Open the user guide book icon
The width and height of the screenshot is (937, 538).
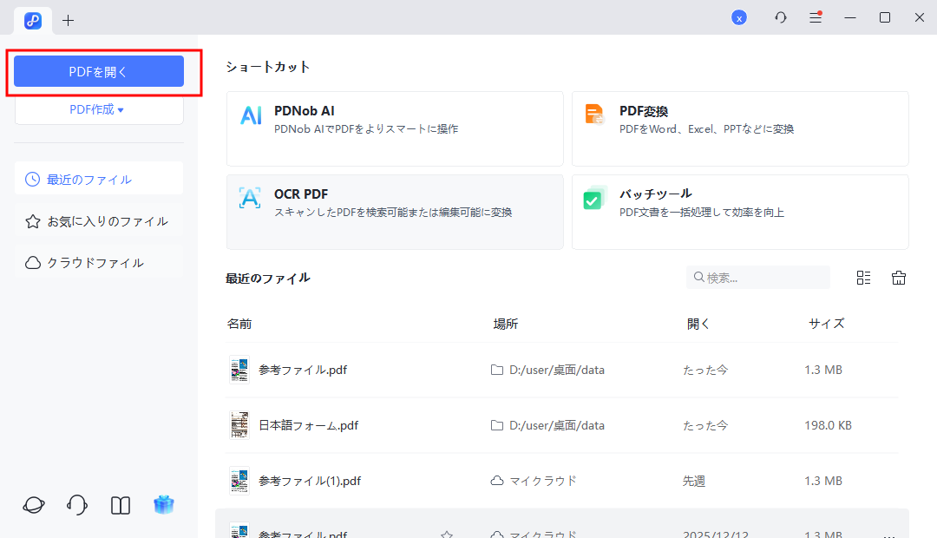tap(120, 504)
